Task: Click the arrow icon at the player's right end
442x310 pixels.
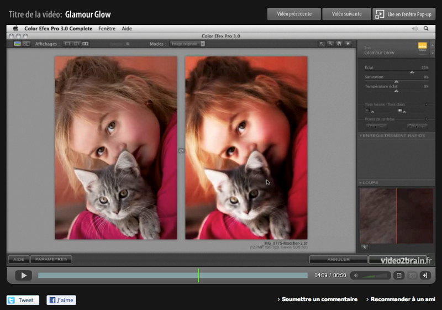Action: pos(425,275)
